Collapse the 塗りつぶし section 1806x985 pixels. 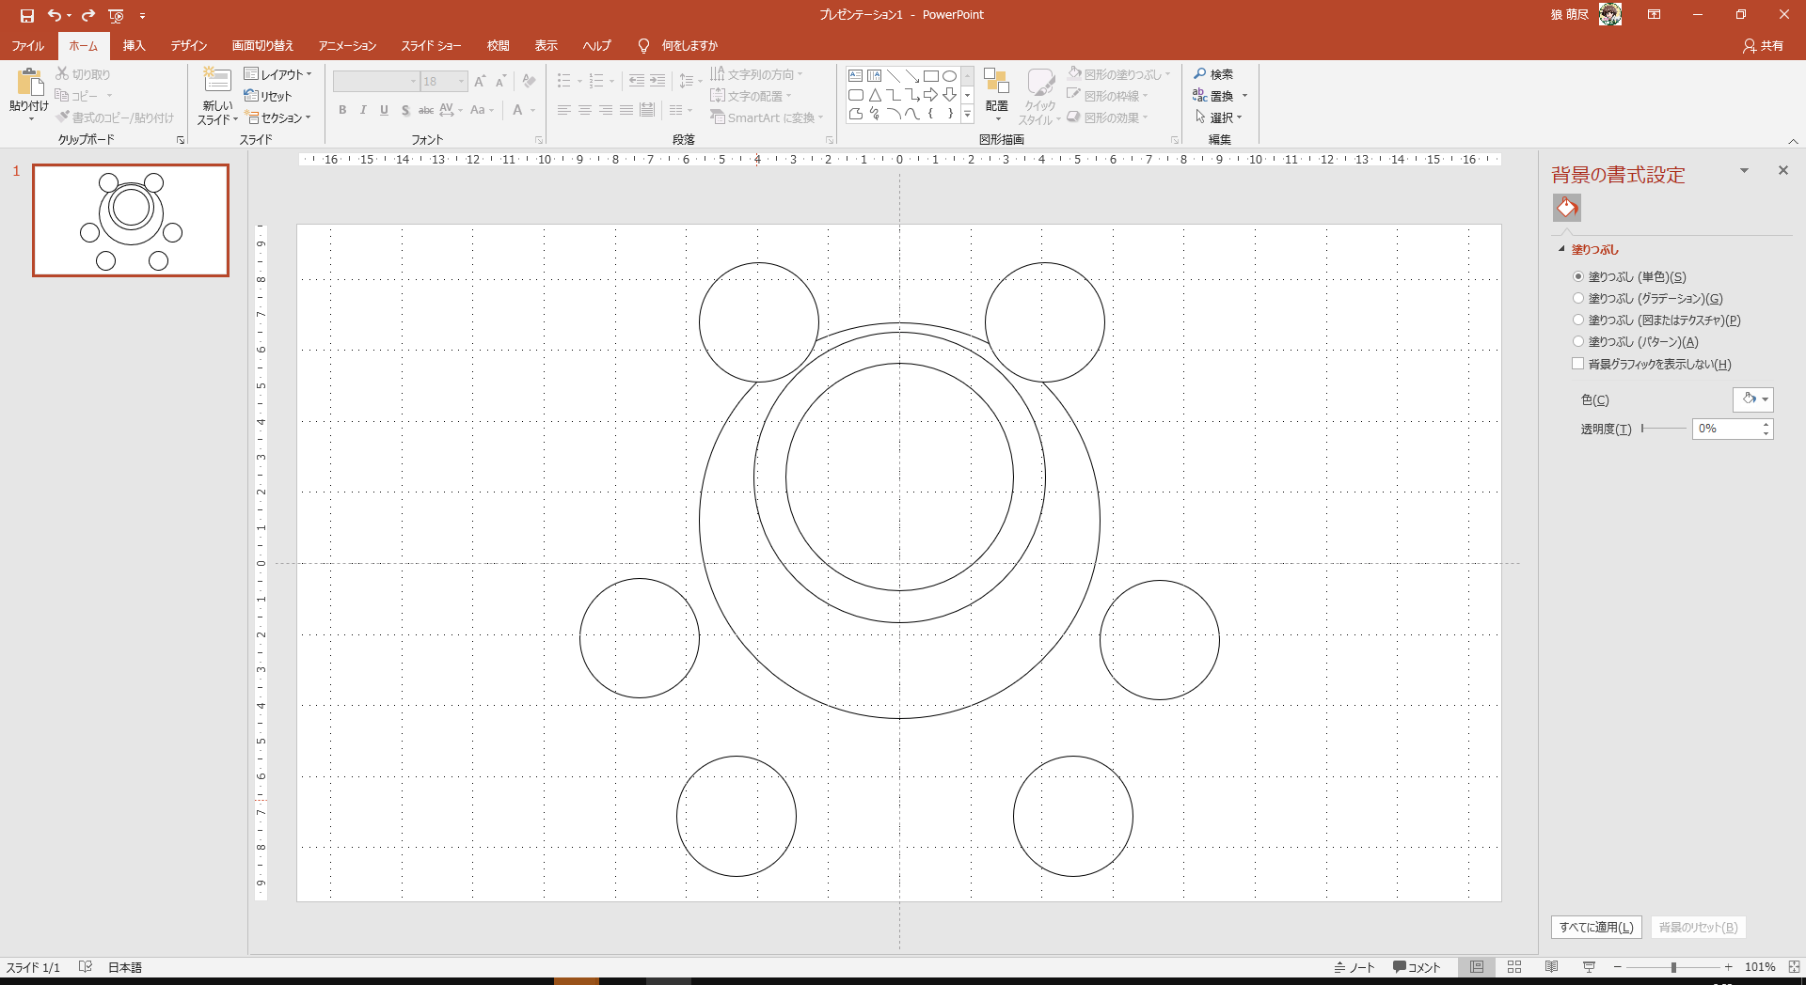pyautogui.click(x=1562, y=249)
